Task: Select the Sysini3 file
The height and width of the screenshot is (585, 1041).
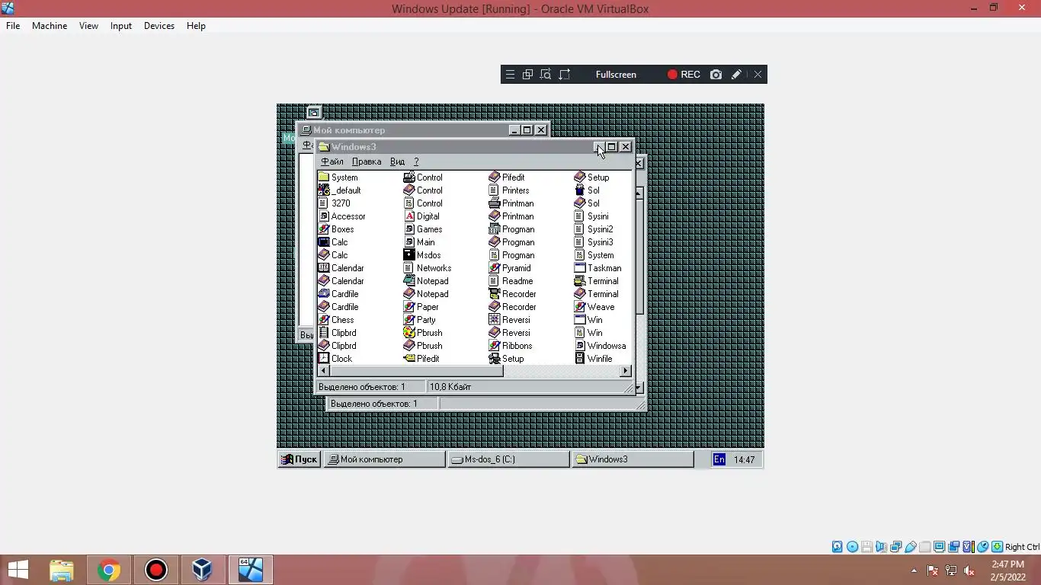Action: tap(594, 242)
